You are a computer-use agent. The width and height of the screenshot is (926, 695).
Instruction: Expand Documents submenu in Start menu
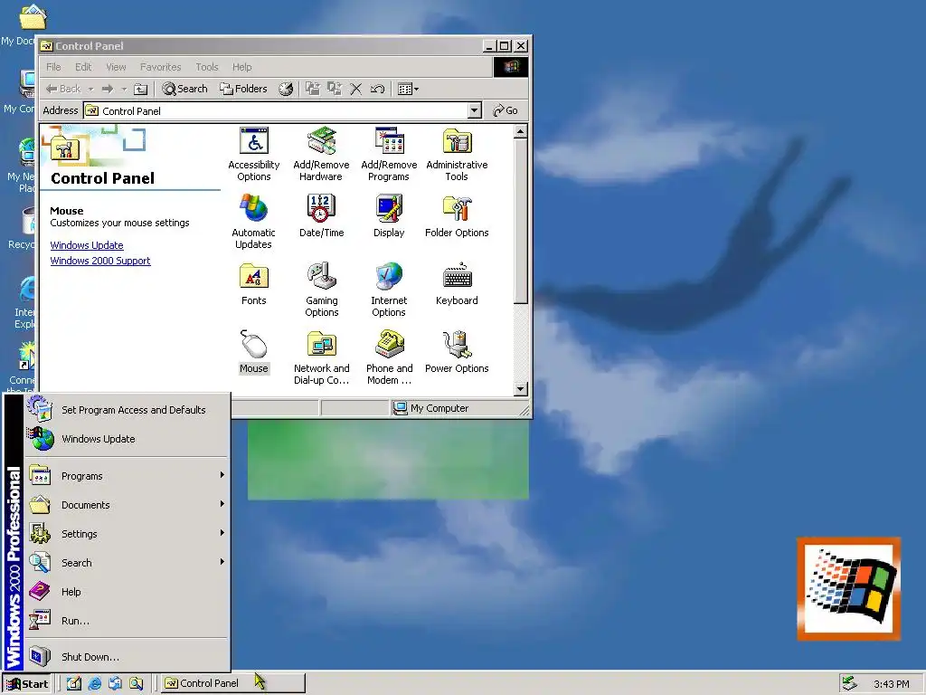(127, 505)
